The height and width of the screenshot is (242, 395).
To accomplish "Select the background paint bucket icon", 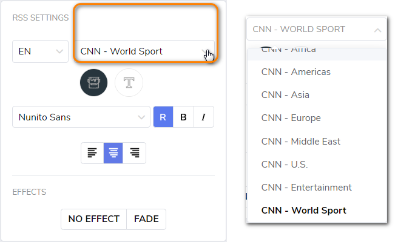I will coord(93,83).
